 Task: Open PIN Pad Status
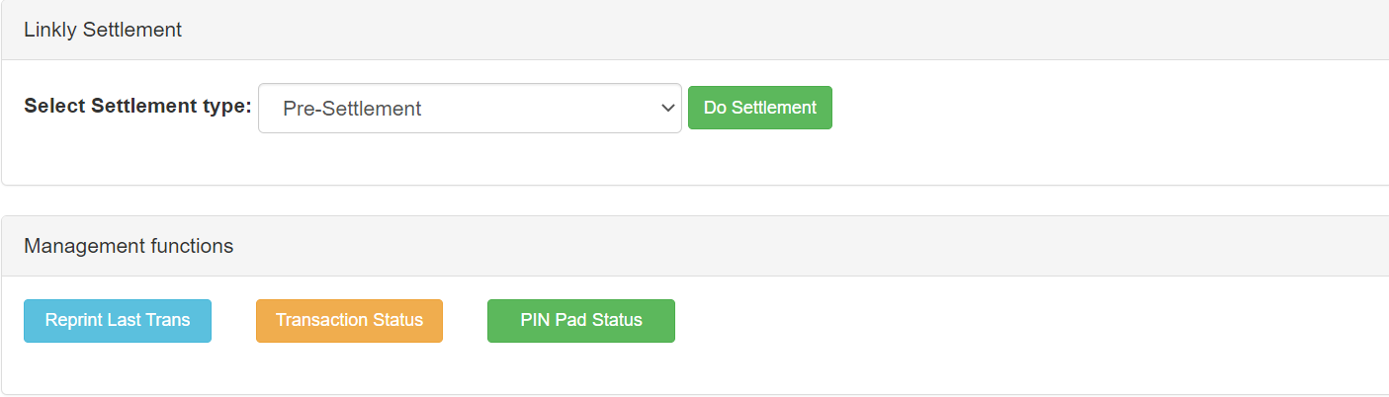click(x=580, y=320)
